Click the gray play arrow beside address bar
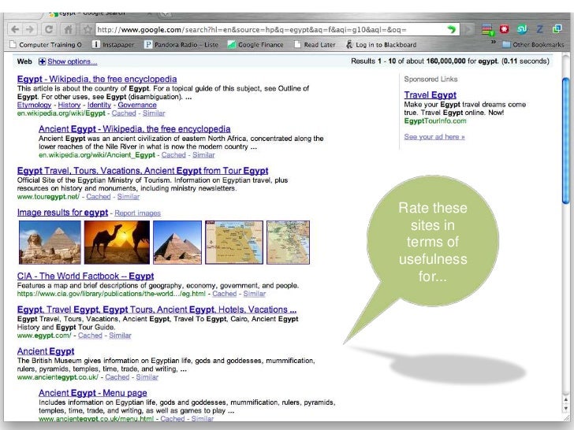The height and width of the screenshot is (430, 574). tap(468, 29)
